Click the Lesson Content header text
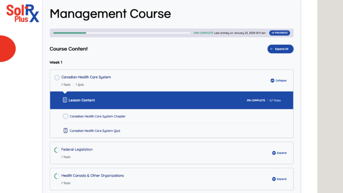 point(82,100)
